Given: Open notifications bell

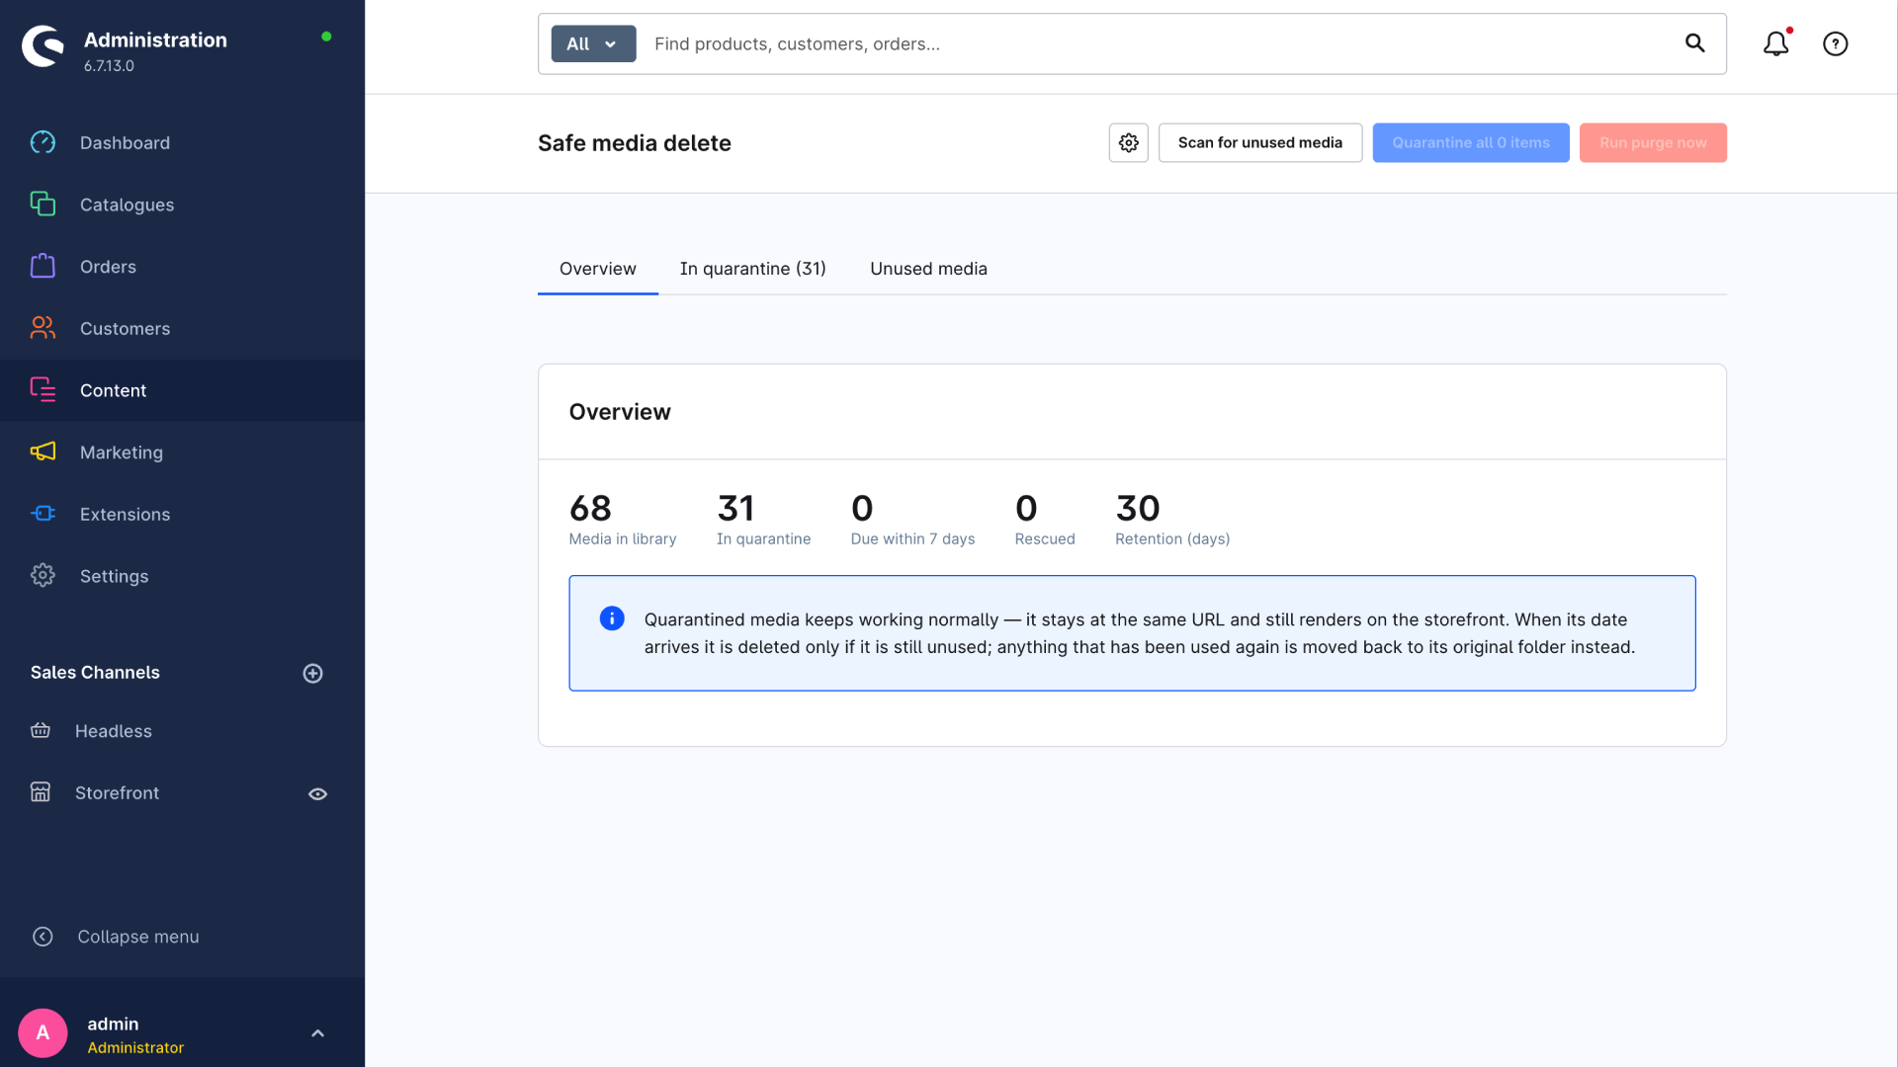Looking at the screenshot, I should pyautogui.click(x=1776, y=43).
